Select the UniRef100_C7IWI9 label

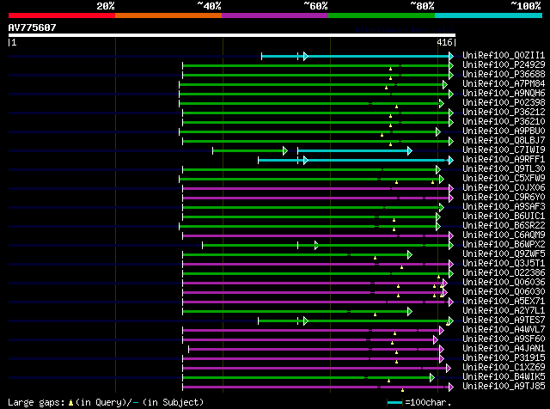pyautogui.click(x=504, y=150)
